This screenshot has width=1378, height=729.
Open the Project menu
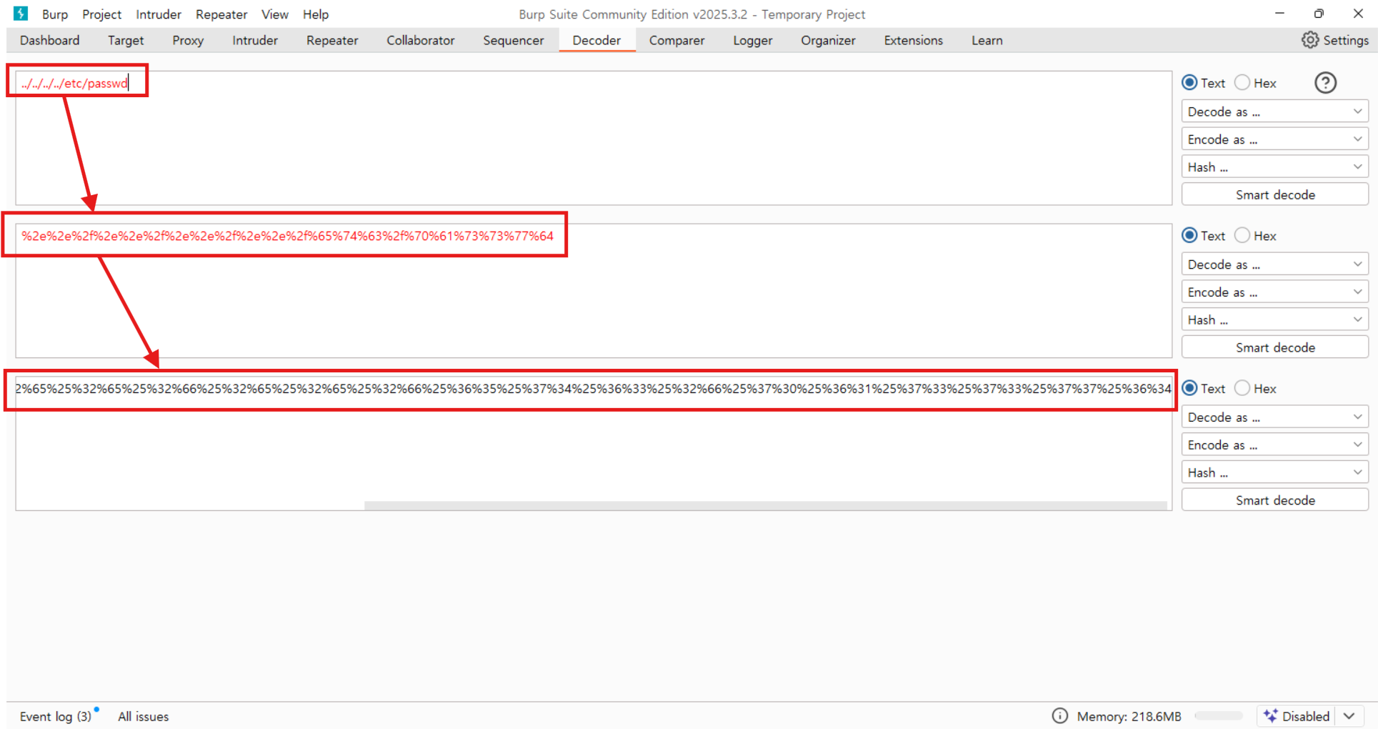(101, 14)
